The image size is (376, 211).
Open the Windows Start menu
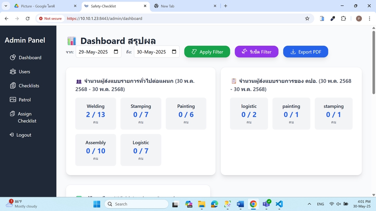(x=97, y=204)
